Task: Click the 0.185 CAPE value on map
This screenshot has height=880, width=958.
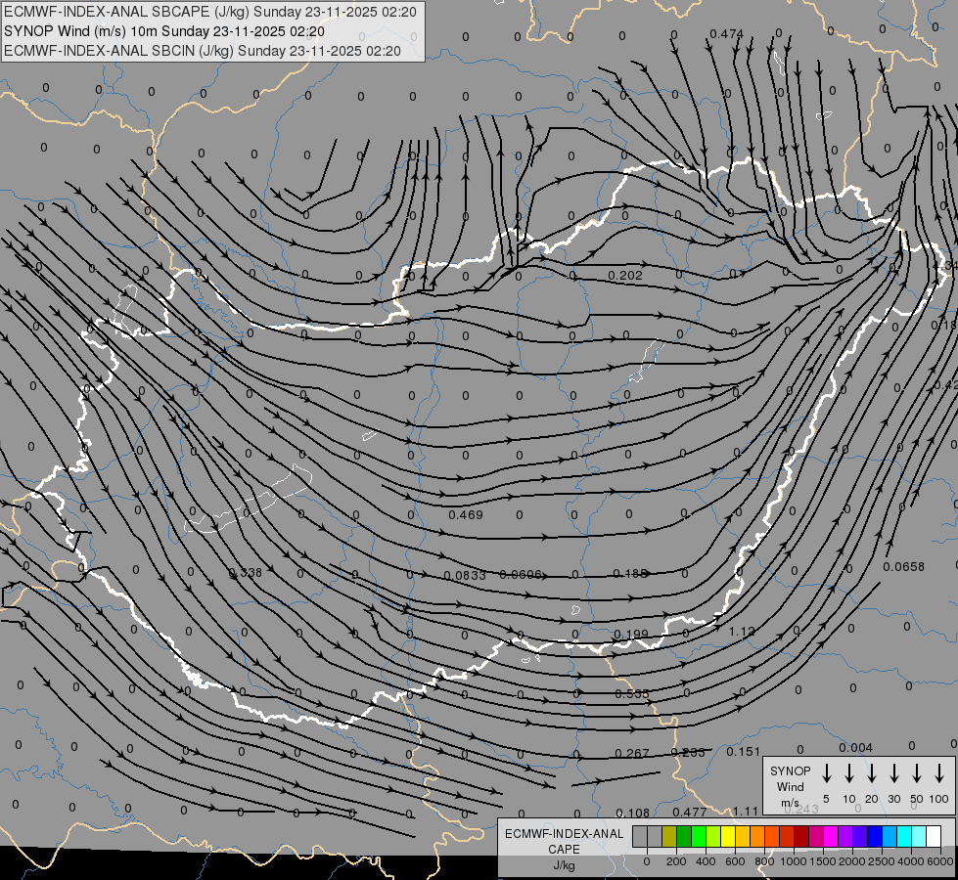Action: click(x=630, y=573)
